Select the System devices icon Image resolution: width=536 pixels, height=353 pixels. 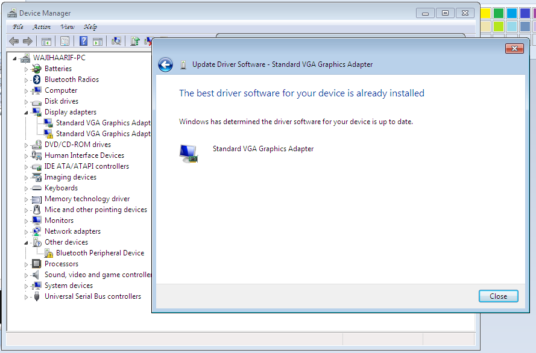click(37, 286)
